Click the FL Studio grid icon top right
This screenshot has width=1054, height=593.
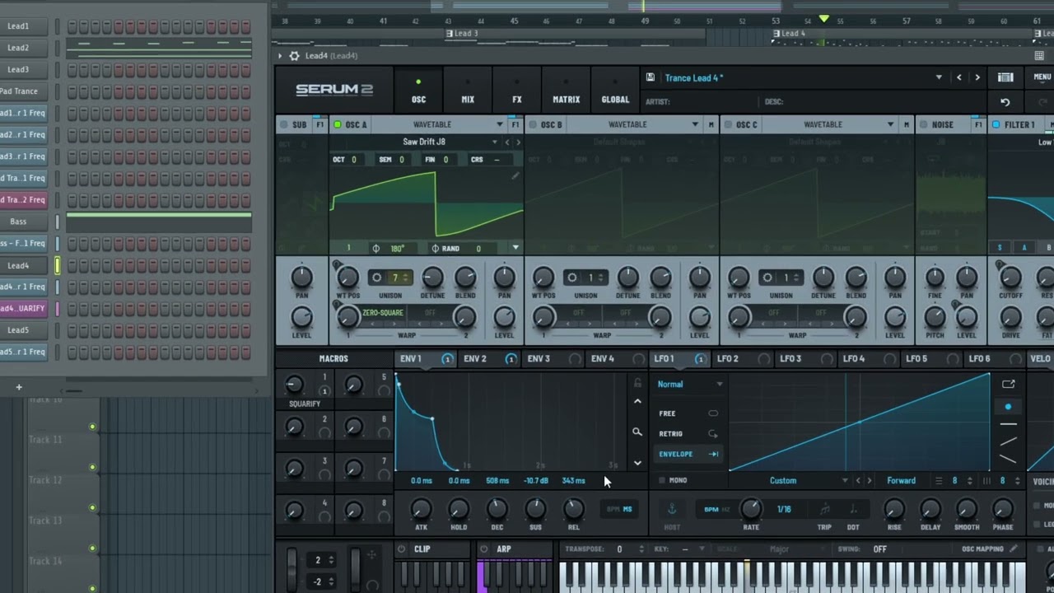point(1039,55)
